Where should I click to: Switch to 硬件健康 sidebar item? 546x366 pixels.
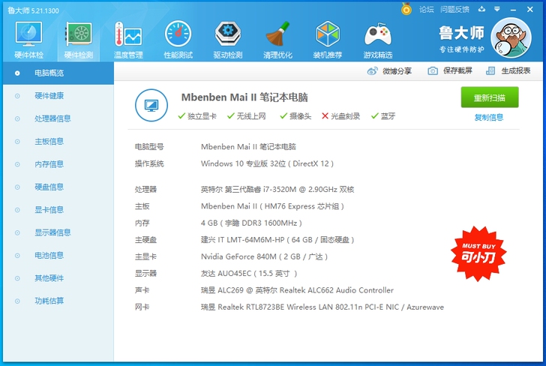(x=58, y=96)
